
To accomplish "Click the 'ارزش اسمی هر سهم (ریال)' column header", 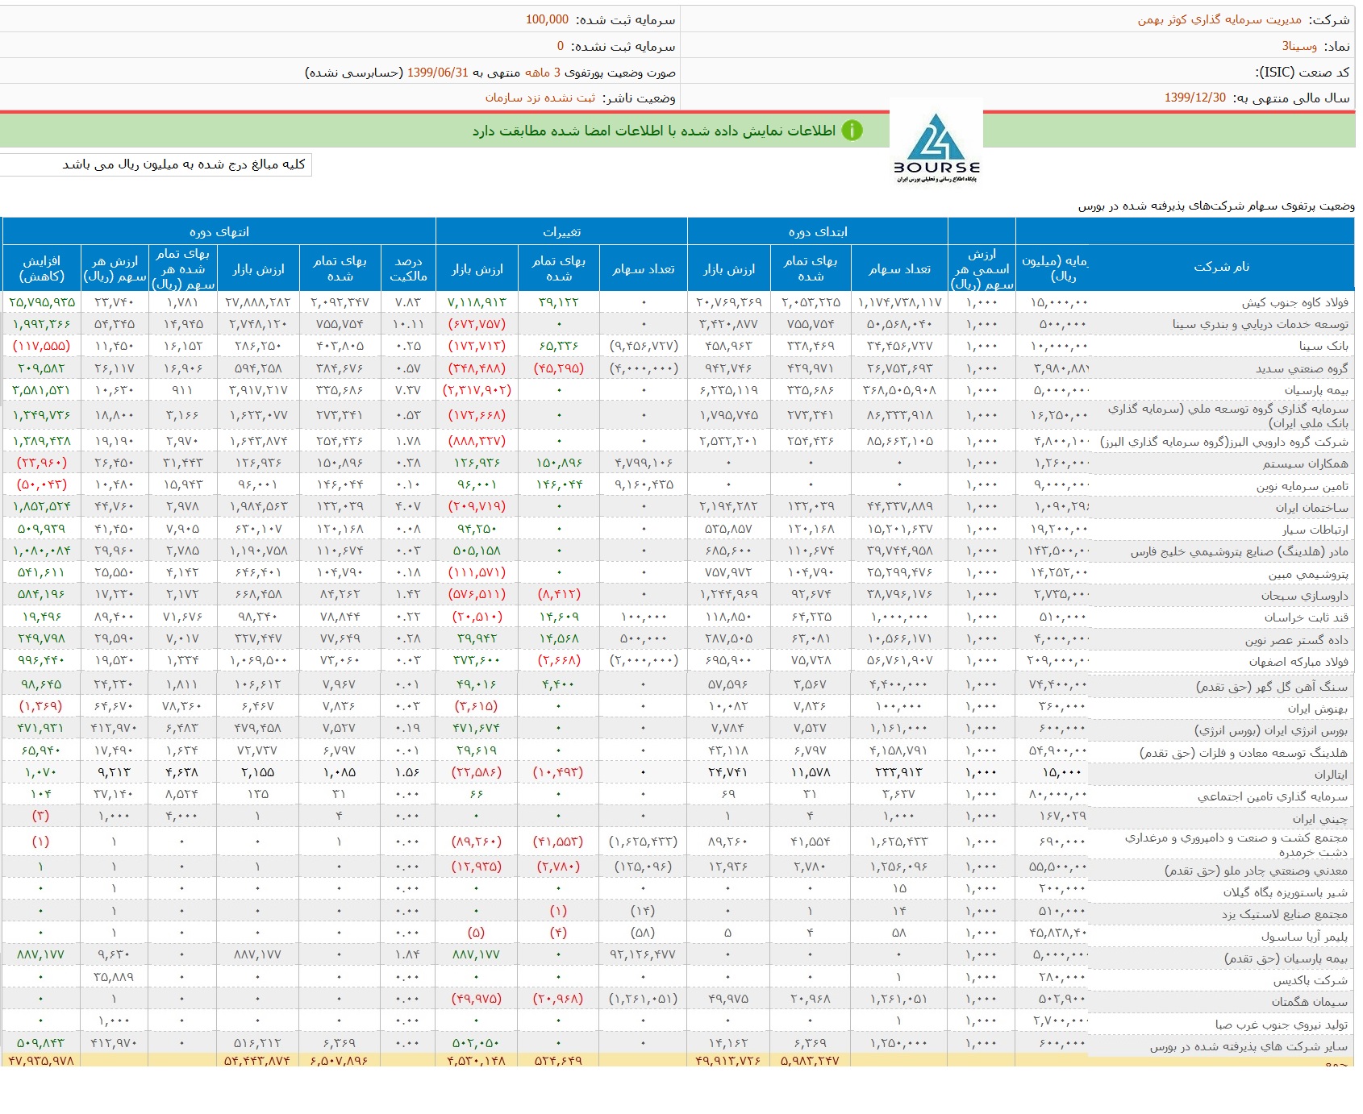I will [x=982, y=268].
